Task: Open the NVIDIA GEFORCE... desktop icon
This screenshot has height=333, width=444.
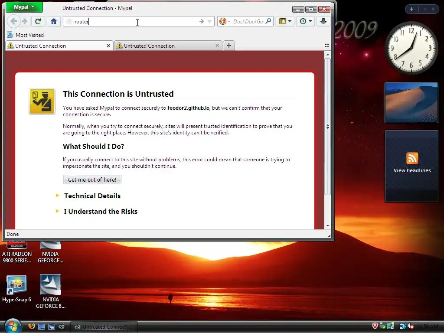Action: click(50, 252)
